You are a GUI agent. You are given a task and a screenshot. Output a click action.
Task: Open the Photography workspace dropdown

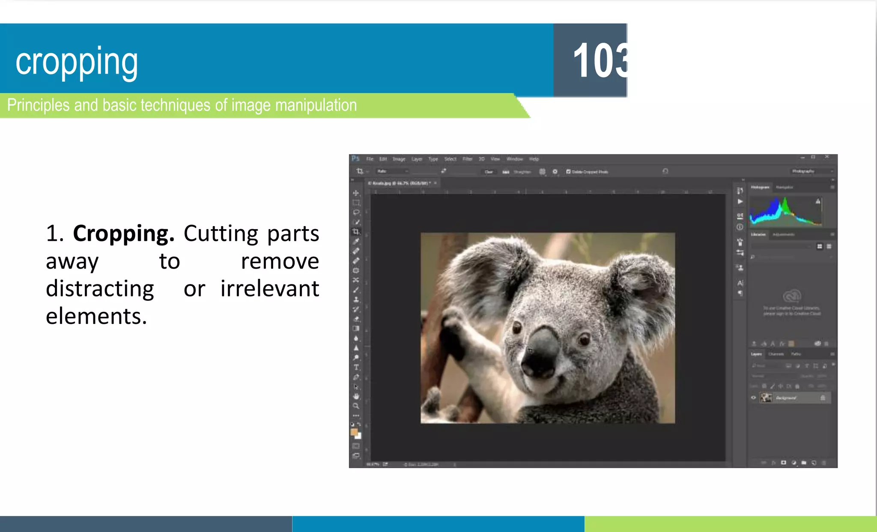(x=812, y=171)
